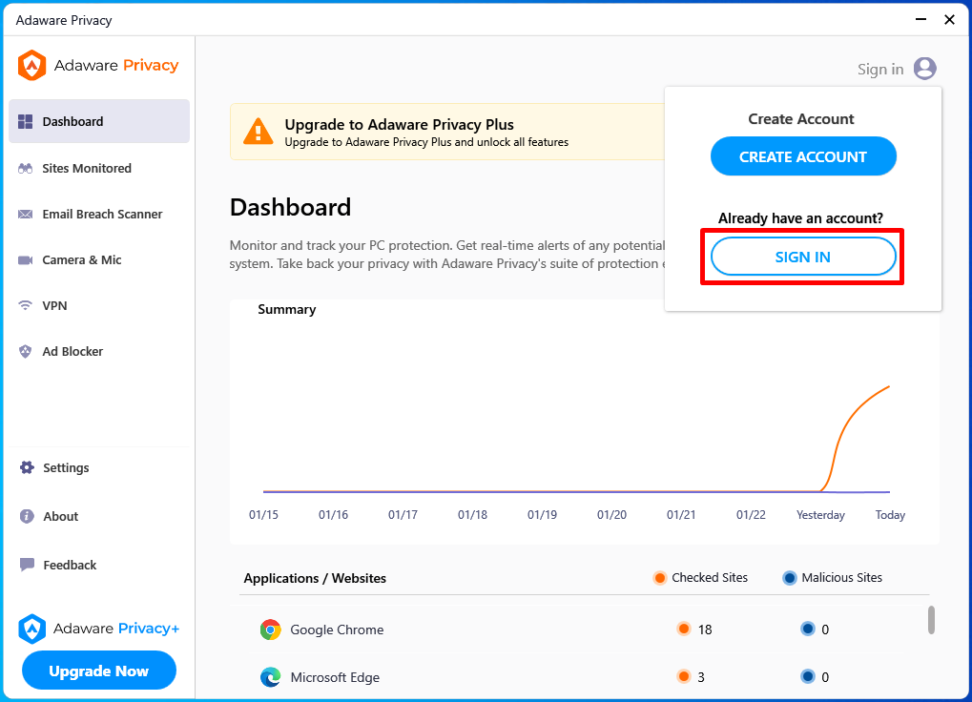972x702 pixels.
Task: Click the Microsoft Edge icon
Action: click(x=270, y=677)
